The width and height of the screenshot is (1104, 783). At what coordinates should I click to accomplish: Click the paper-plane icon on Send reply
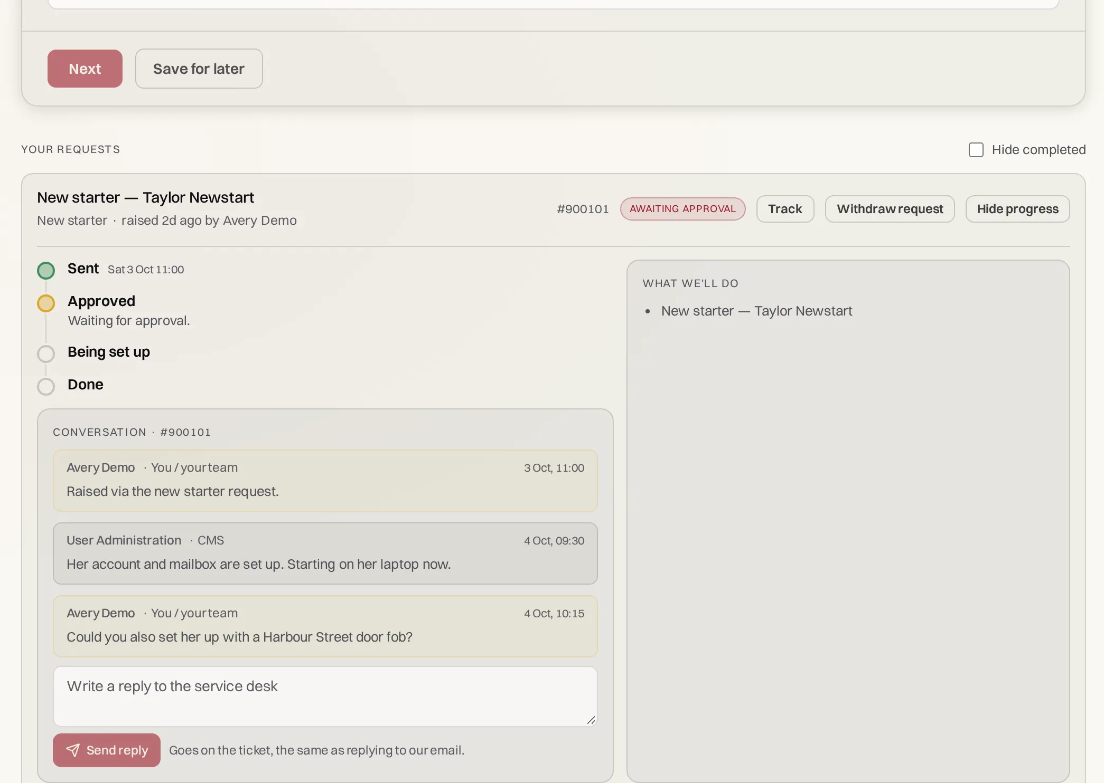[73, 750]
